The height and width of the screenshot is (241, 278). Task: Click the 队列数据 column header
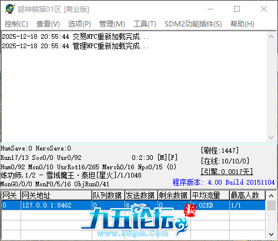[x=109, y=195]
